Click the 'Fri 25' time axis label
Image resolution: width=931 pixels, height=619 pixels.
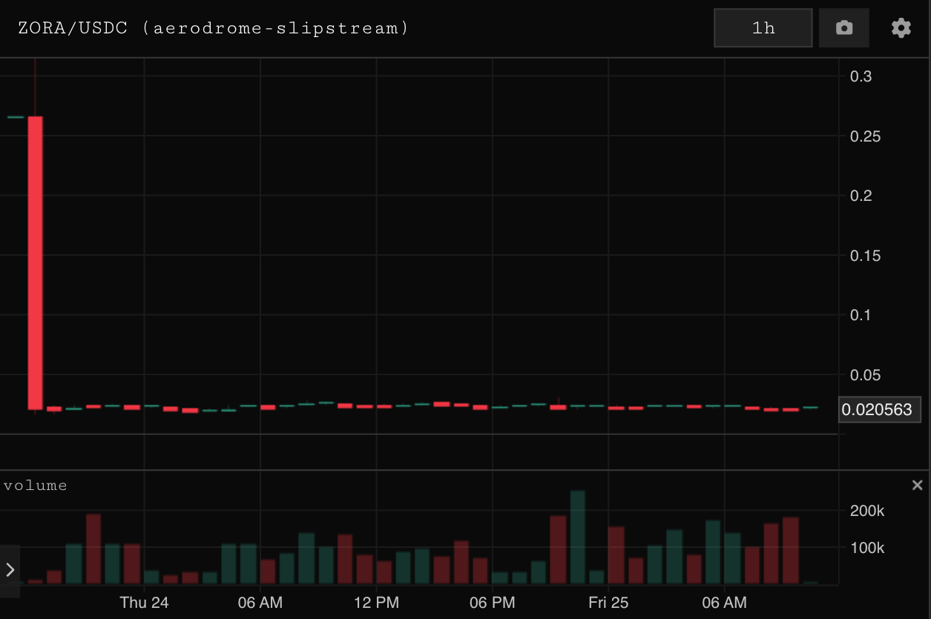[x=608, y=602]
